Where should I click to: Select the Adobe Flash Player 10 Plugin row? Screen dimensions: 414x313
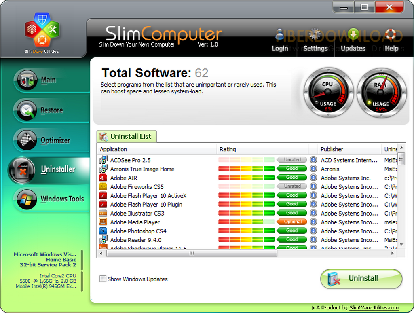coord(247,205)
